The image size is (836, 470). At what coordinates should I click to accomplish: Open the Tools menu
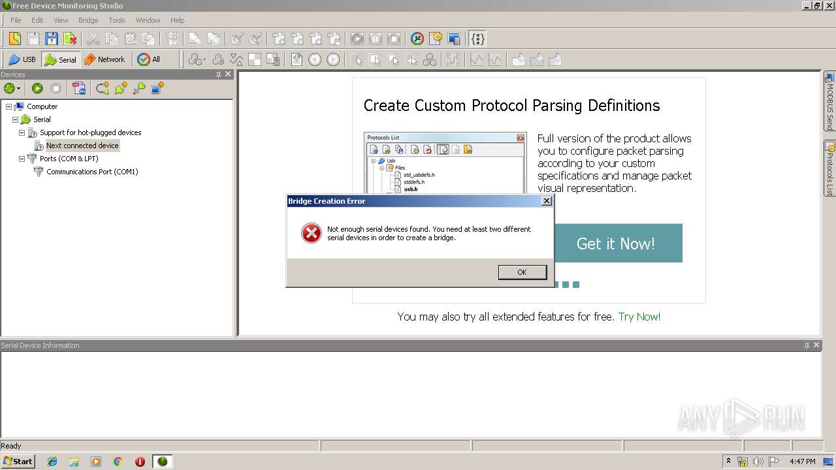(117, 20)
